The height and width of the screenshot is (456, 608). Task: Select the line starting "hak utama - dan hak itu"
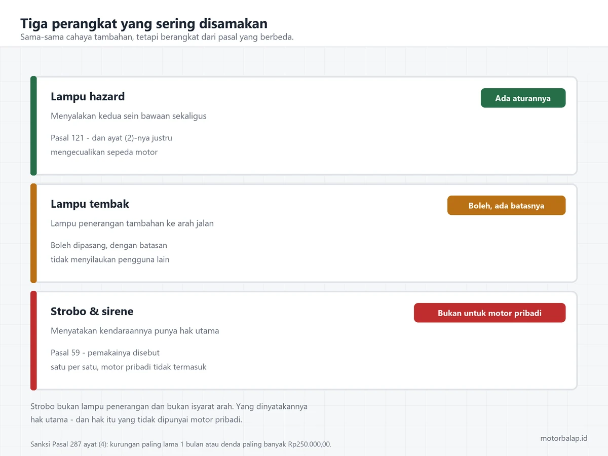136,420
